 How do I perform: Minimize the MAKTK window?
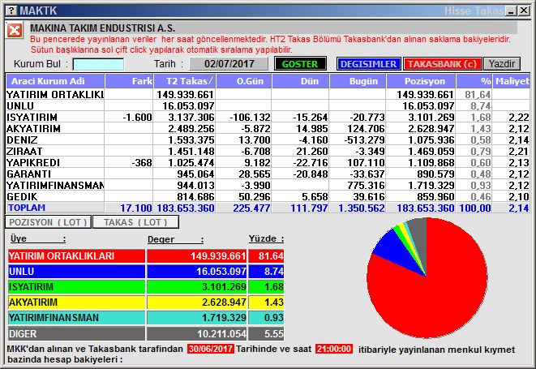point(512,11)
